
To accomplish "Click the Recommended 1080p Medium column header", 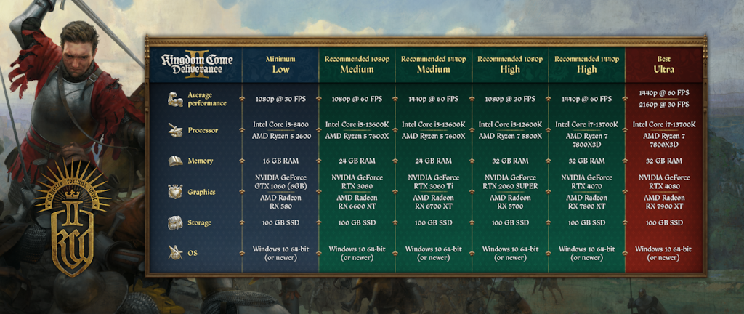I will [357, 65].
